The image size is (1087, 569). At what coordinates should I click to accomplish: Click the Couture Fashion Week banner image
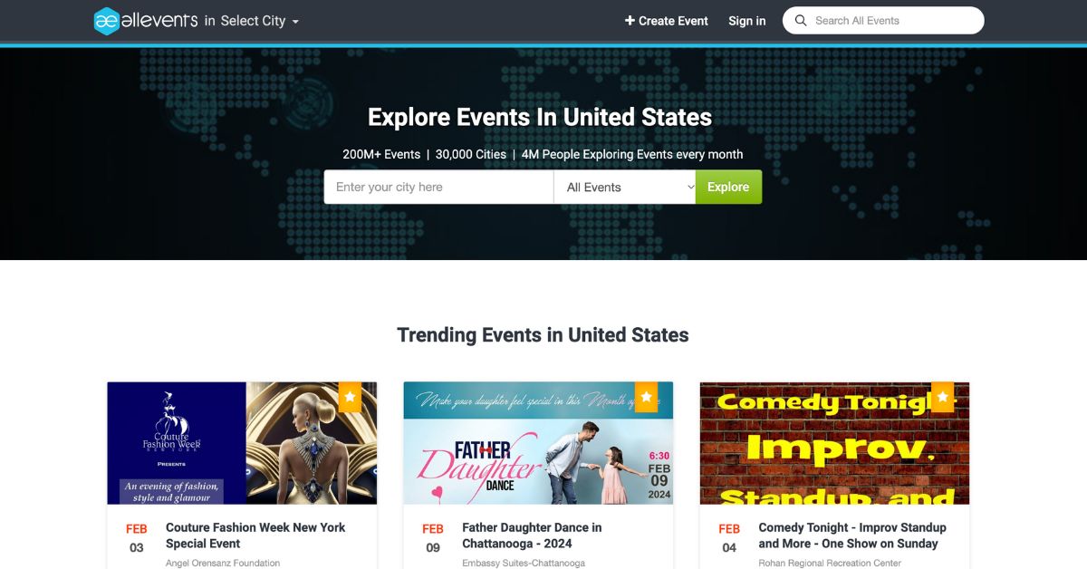pos(242,443)
